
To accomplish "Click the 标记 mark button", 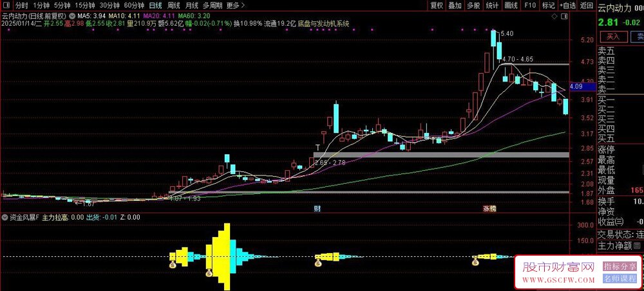I will tap(548, 5).
